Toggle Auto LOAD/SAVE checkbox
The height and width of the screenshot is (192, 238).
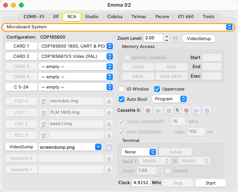click(x=122, y=132)
